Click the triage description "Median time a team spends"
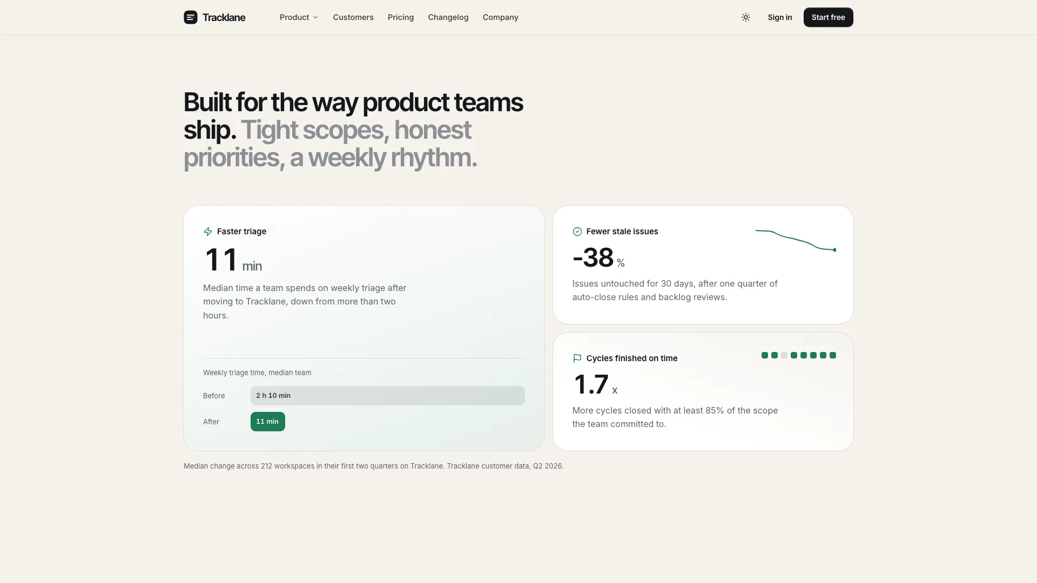 pos(305,302)
